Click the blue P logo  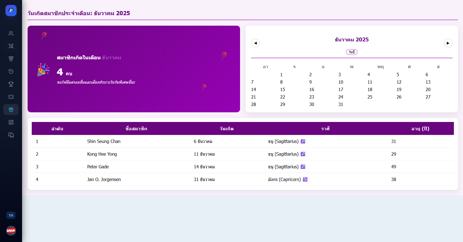[11, 10]
